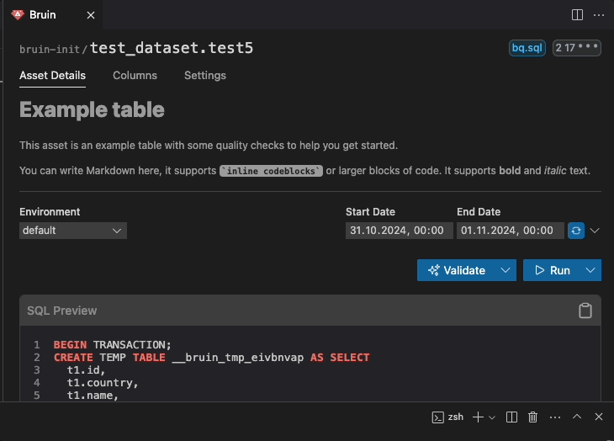Maximize the panel with the up chevron
This screenshot has height=441, width=614.
click(577, 417)
